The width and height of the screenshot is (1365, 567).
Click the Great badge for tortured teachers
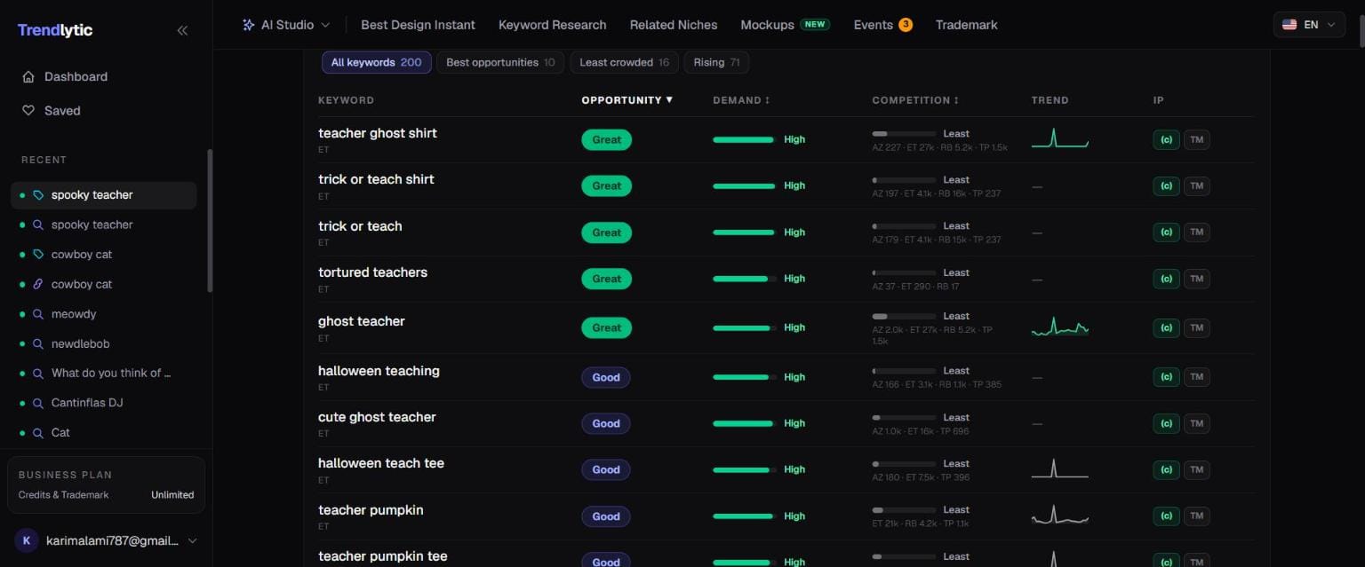(607, 279)
